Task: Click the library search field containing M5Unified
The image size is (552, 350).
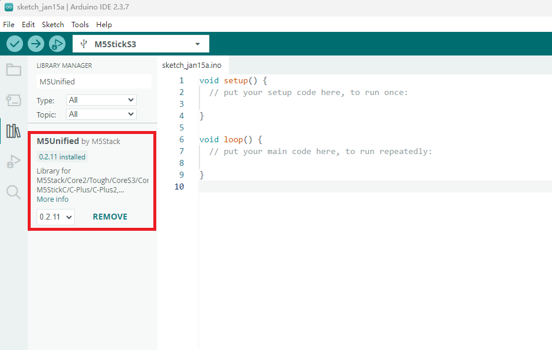Action: pos(93,81)
